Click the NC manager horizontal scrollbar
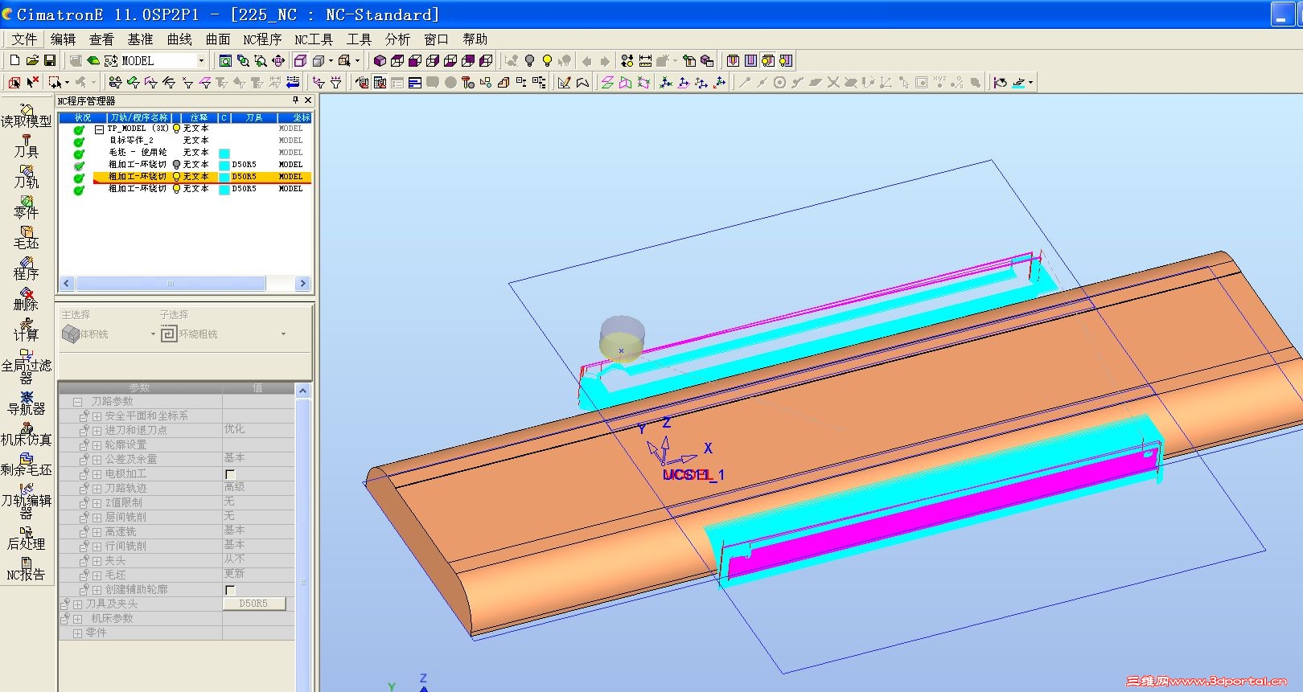The image size is (1303, 692). [x=171, y=283]
